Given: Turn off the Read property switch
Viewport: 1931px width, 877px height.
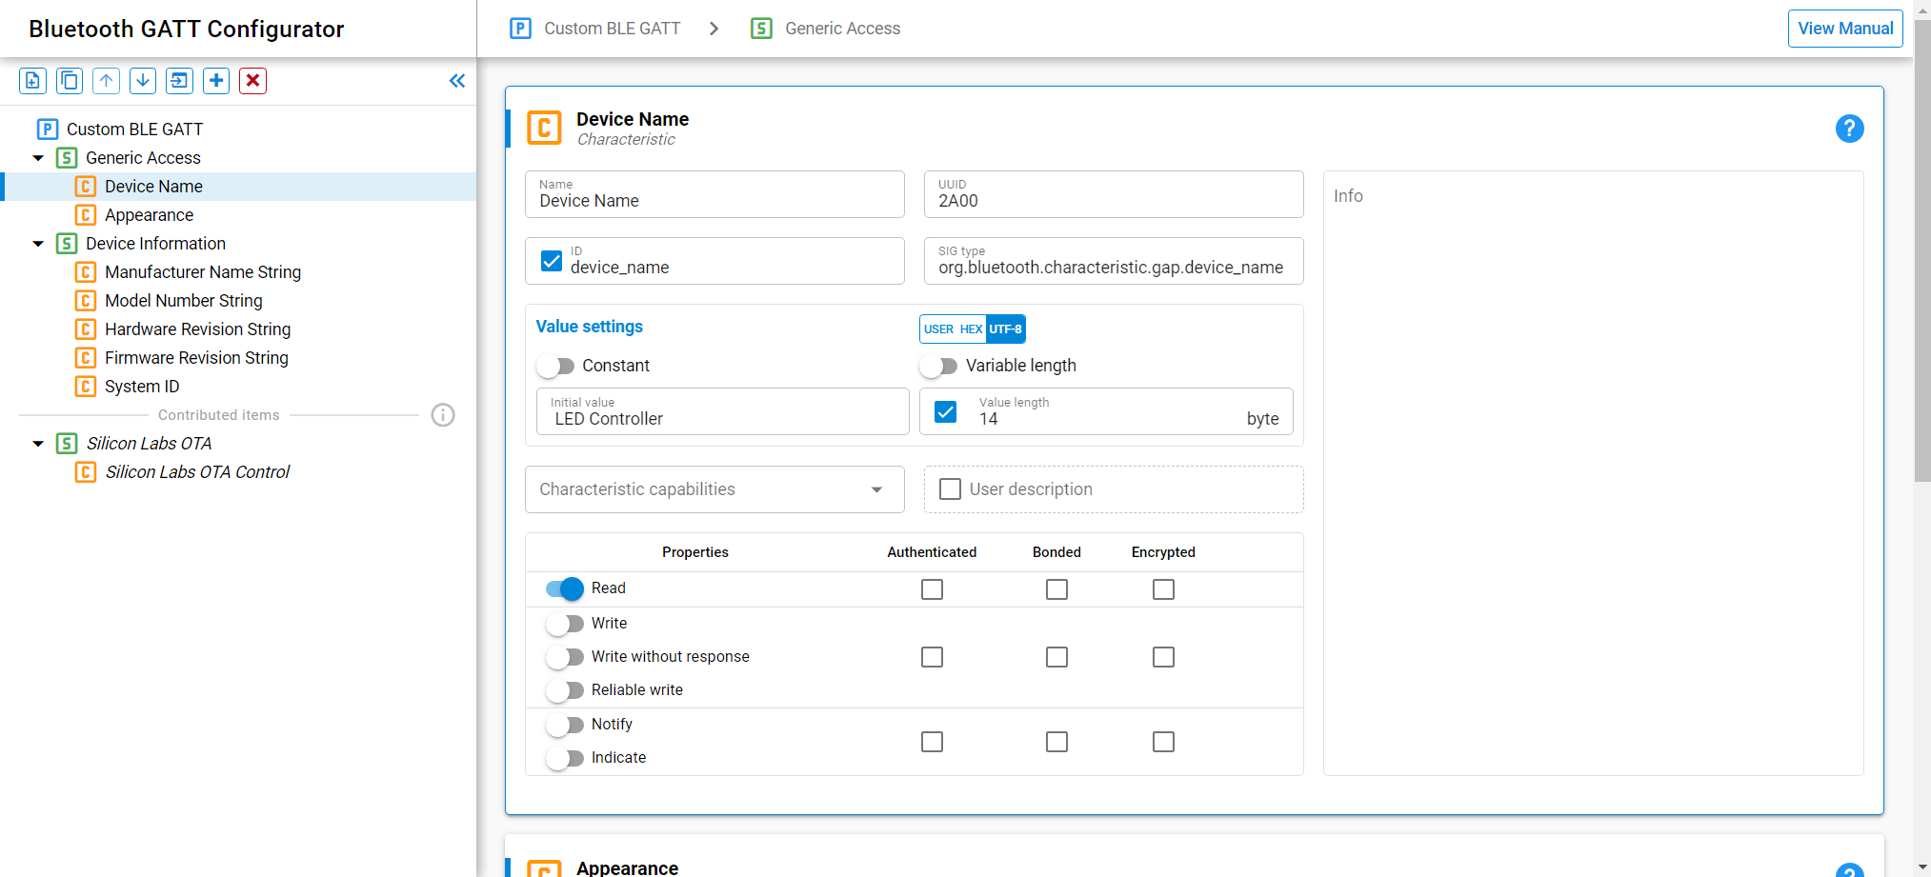Looking at the screenshot, I should coord(565,588).
